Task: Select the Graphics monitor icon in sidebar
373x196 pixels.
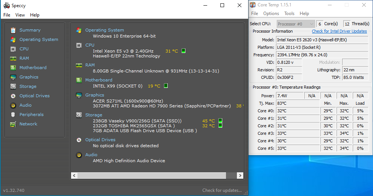Action: click(x=13, y=77)
